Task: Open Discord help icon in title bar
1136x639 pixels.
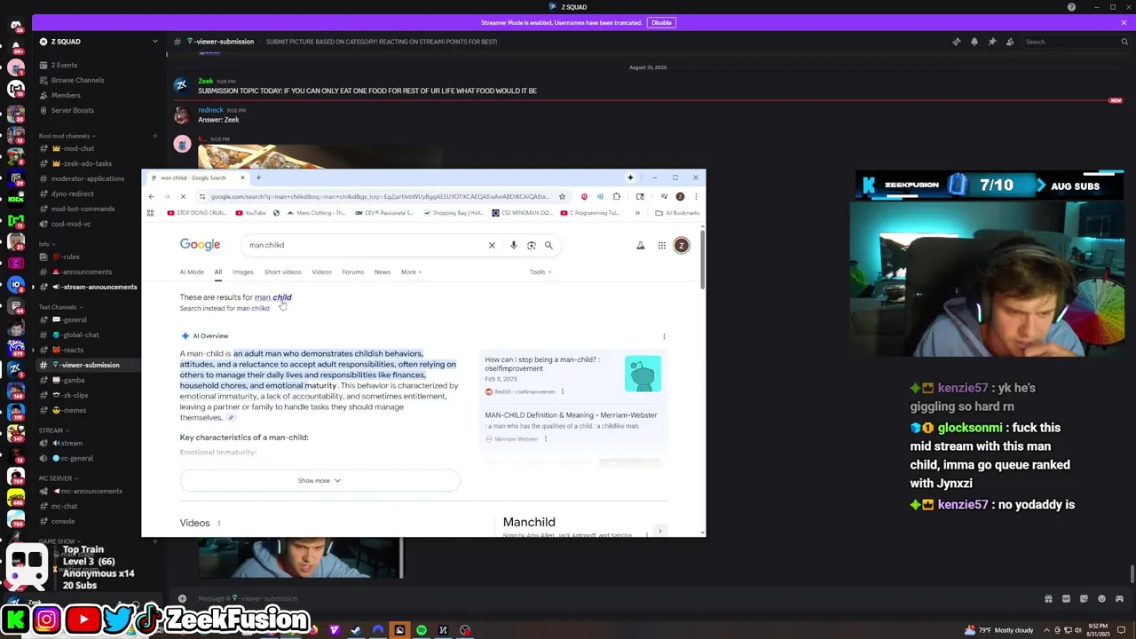Action: click(x=1071, y=7)
